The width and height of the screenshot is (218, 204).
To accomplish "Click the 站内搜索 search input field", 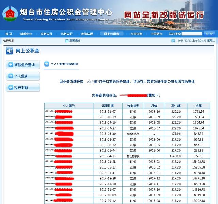I will 191,34.
